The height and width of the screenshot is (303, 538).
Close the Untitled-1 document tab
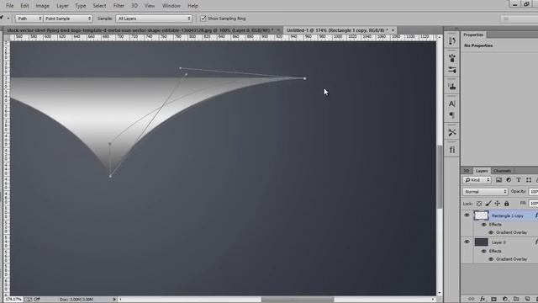(393, 30)
